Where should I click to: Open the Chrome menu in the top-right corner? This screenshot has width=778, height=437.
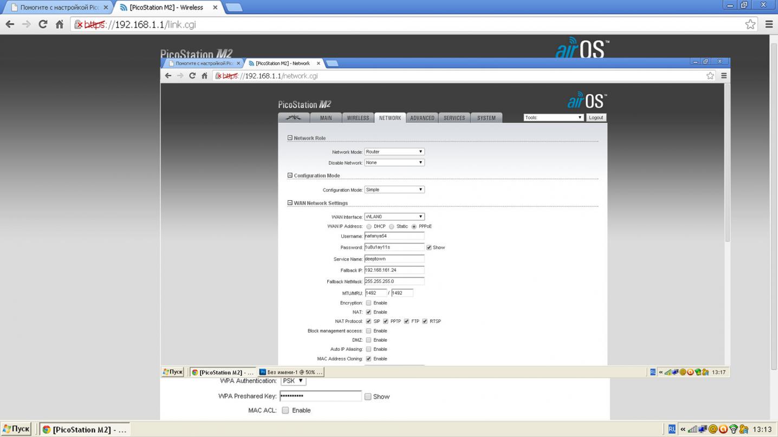pos(769,24)
